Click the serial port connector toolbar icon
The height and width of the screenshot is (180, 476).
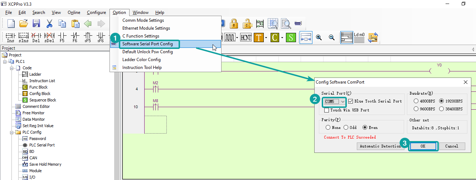tap(298, 24)
